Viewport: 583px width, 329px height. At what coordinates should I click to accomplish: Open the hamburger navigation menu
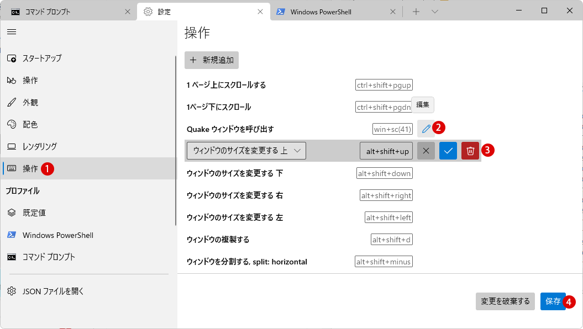click(x=12, y=32)
